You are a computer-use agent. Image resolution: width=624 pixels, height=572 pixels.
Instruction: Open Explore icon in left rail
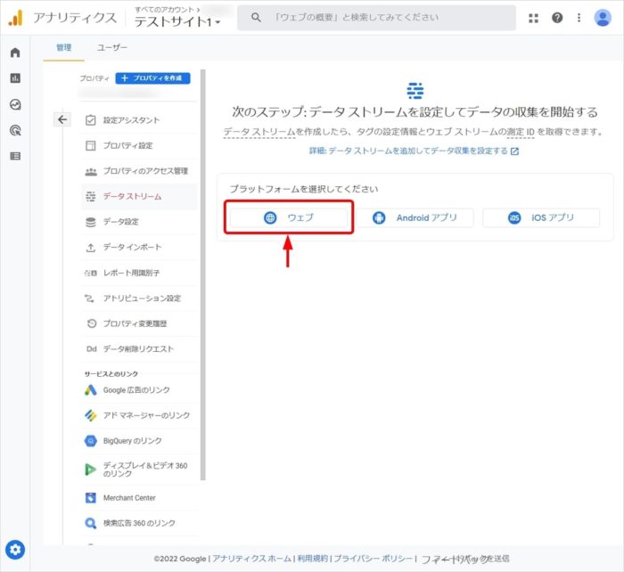pyautogui.click(x=15, y=104)
